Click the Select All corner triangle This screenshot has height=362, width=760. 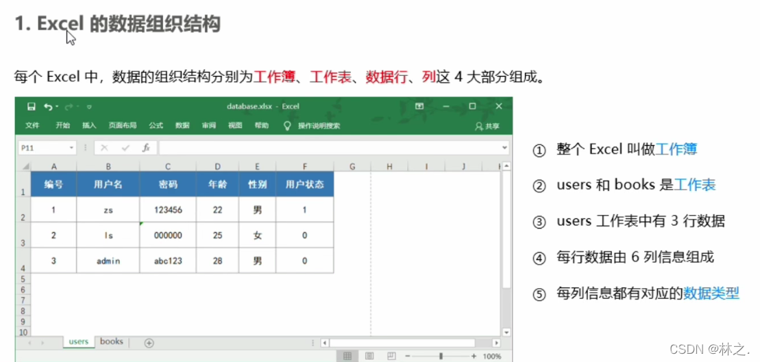click(x=25, y=166)
